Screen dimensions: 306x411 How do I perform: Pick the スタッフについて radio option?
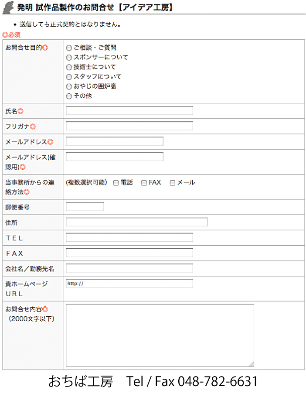pos(69,77)
